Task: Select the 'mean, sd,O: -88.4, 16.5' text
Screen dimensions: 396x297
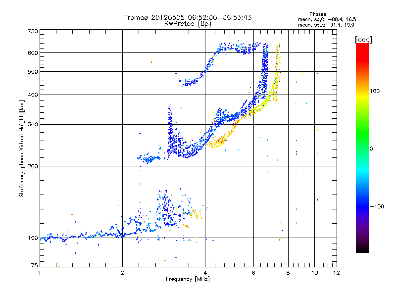Action: (x=327, y=19)
